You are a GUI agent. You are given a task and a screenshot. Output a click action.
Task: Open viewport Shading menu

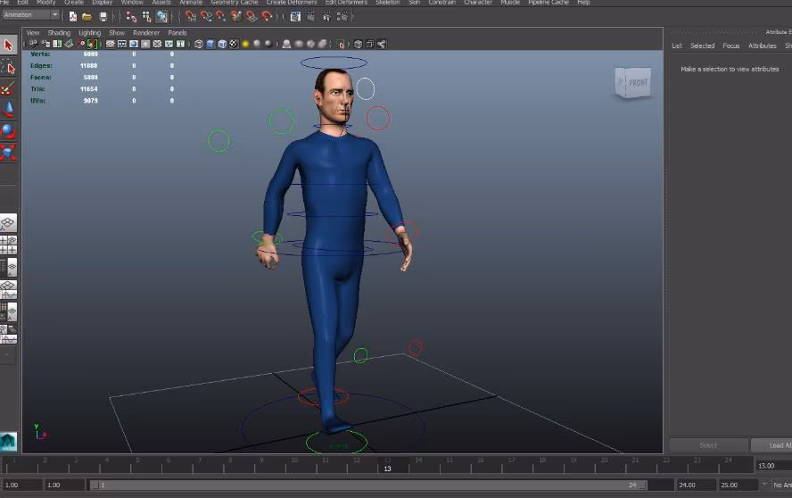(59, 32)
